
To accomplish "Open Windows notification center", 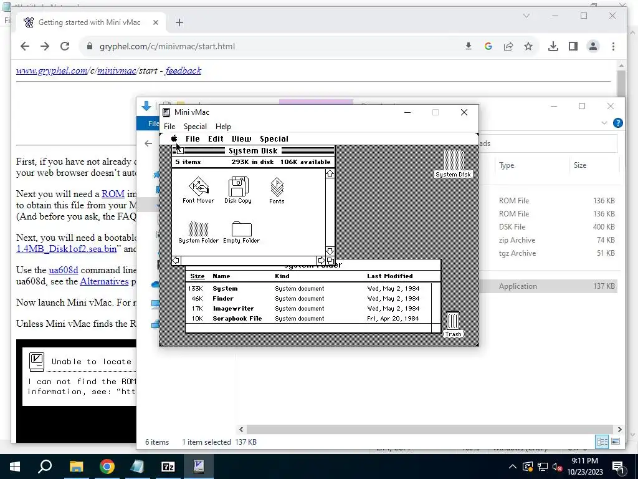I will coord(618,467).
